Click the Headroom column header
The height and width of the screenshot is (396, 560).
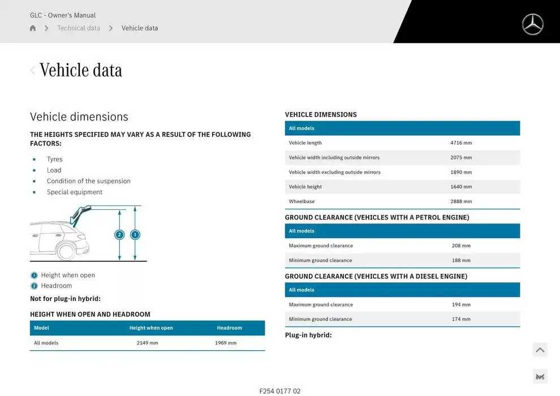pyautogui.click(x=229, y=328)
